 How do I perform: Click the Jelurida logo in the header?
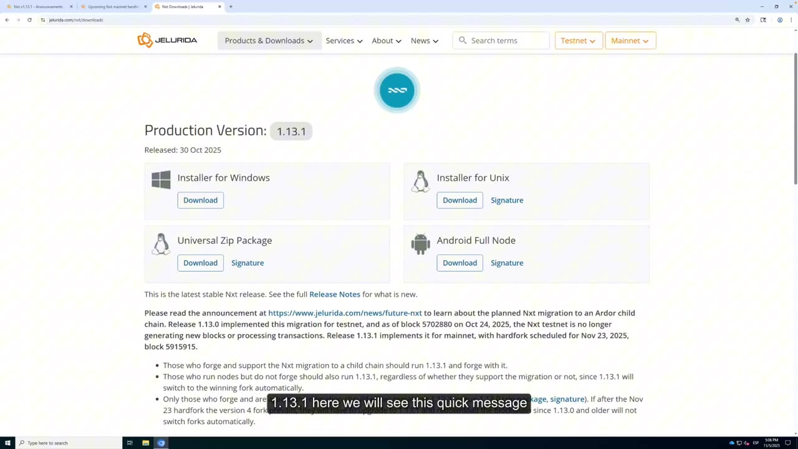167,41
